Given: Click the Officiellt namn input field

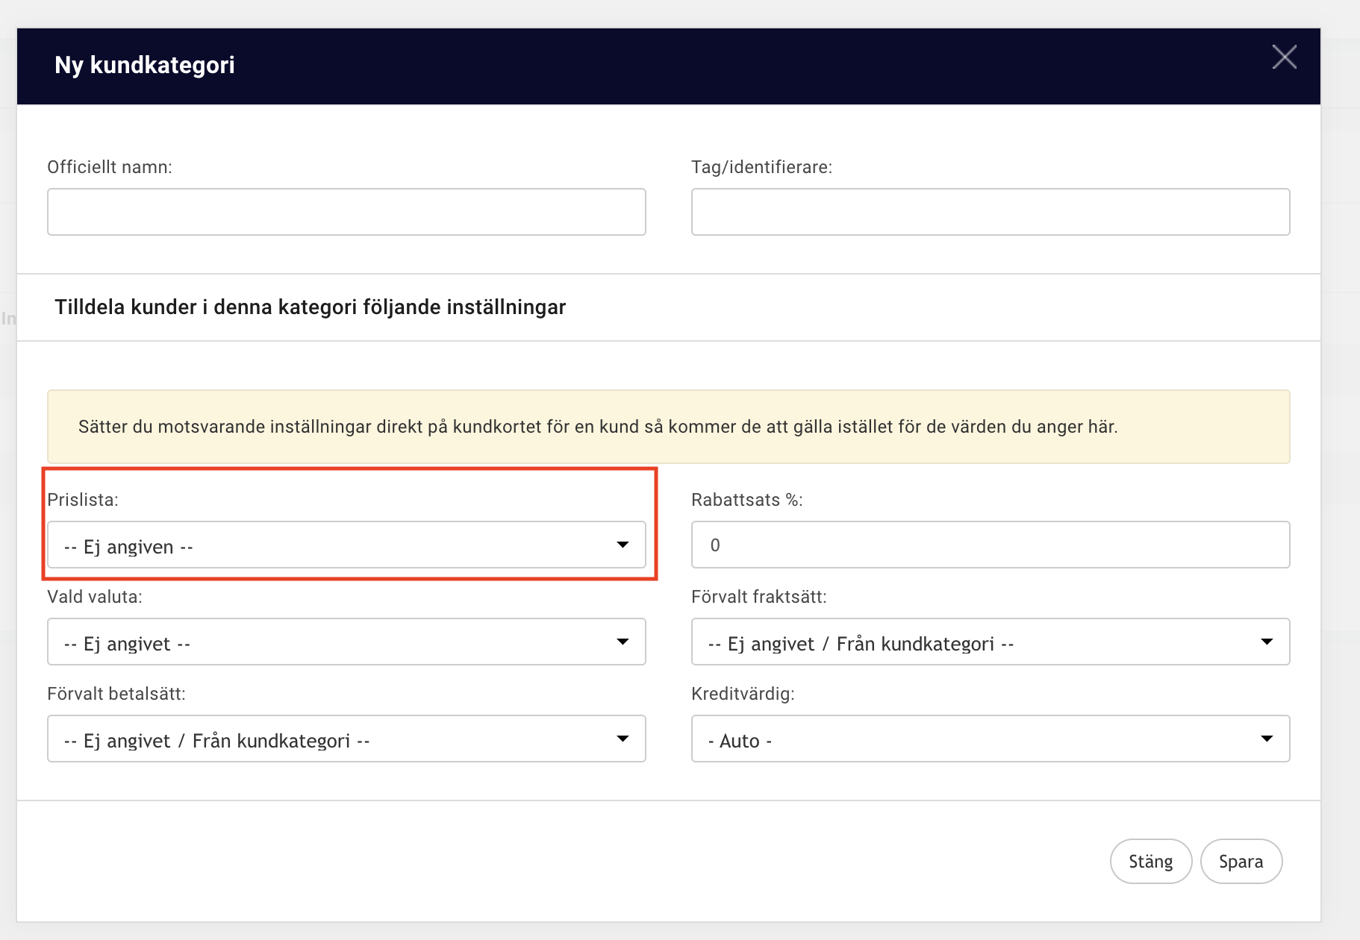Looking at the screenshot, I should 346,212.
